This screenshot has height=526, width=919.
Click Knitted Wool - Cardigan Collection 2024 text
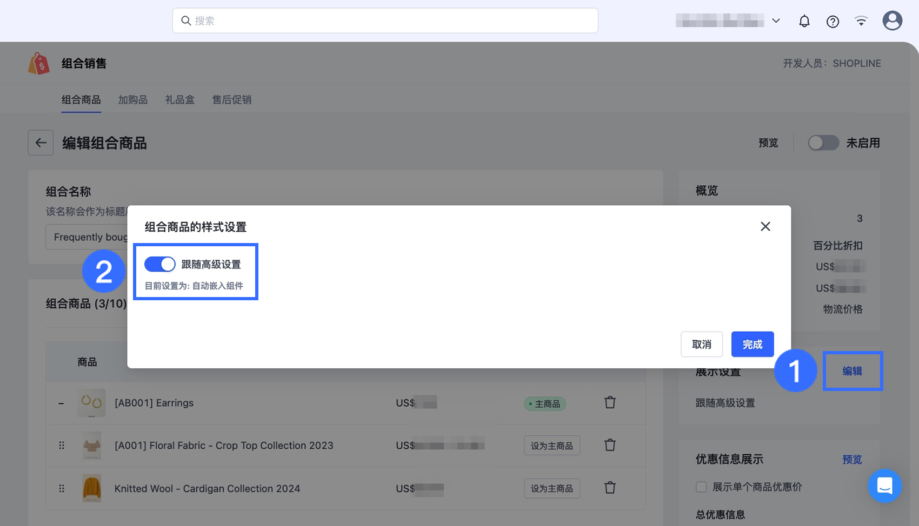click(207, 489)
